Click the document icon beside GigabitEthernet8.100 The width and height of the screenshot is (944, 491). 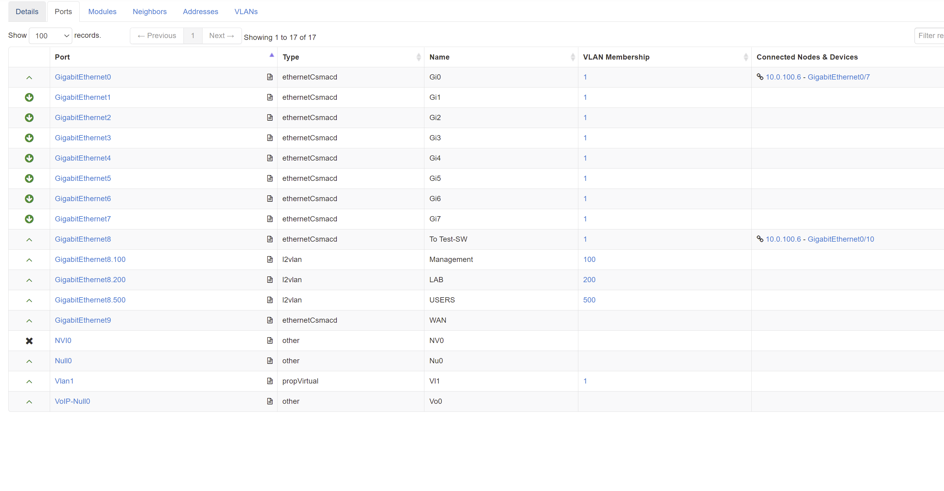click(270, 259)
